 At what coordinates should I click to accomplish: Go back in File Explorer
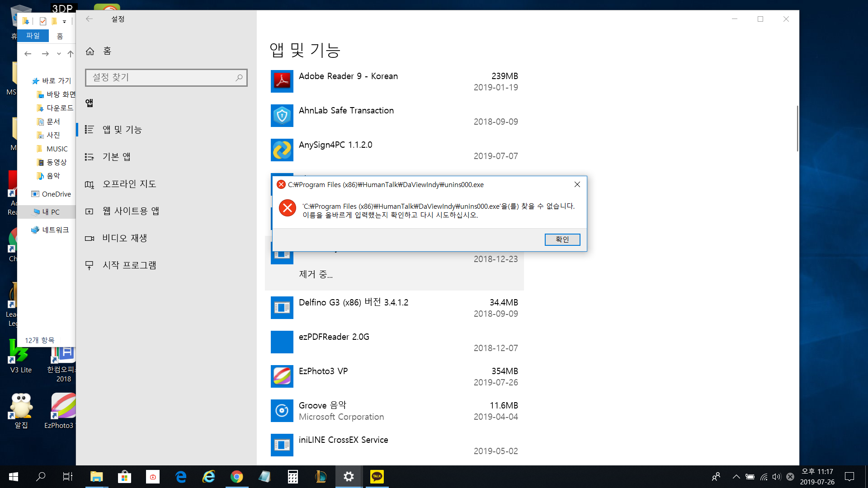pos(28,54)
